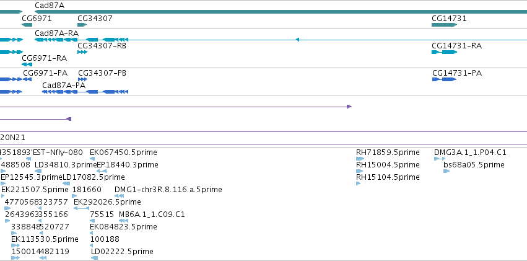The image size is (527, 261).
Task: Select the RH15004.5prime EST marker
Action: click(x=359, y=171)
